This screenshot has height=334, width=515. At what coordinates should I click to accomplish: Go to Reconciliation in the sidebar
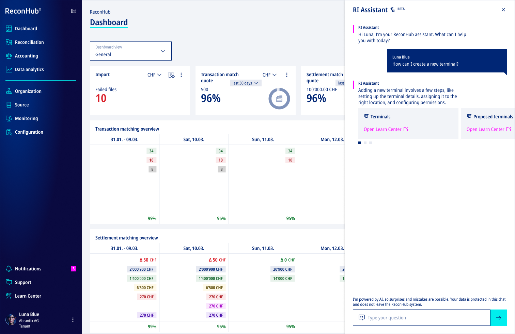[29, 42]
